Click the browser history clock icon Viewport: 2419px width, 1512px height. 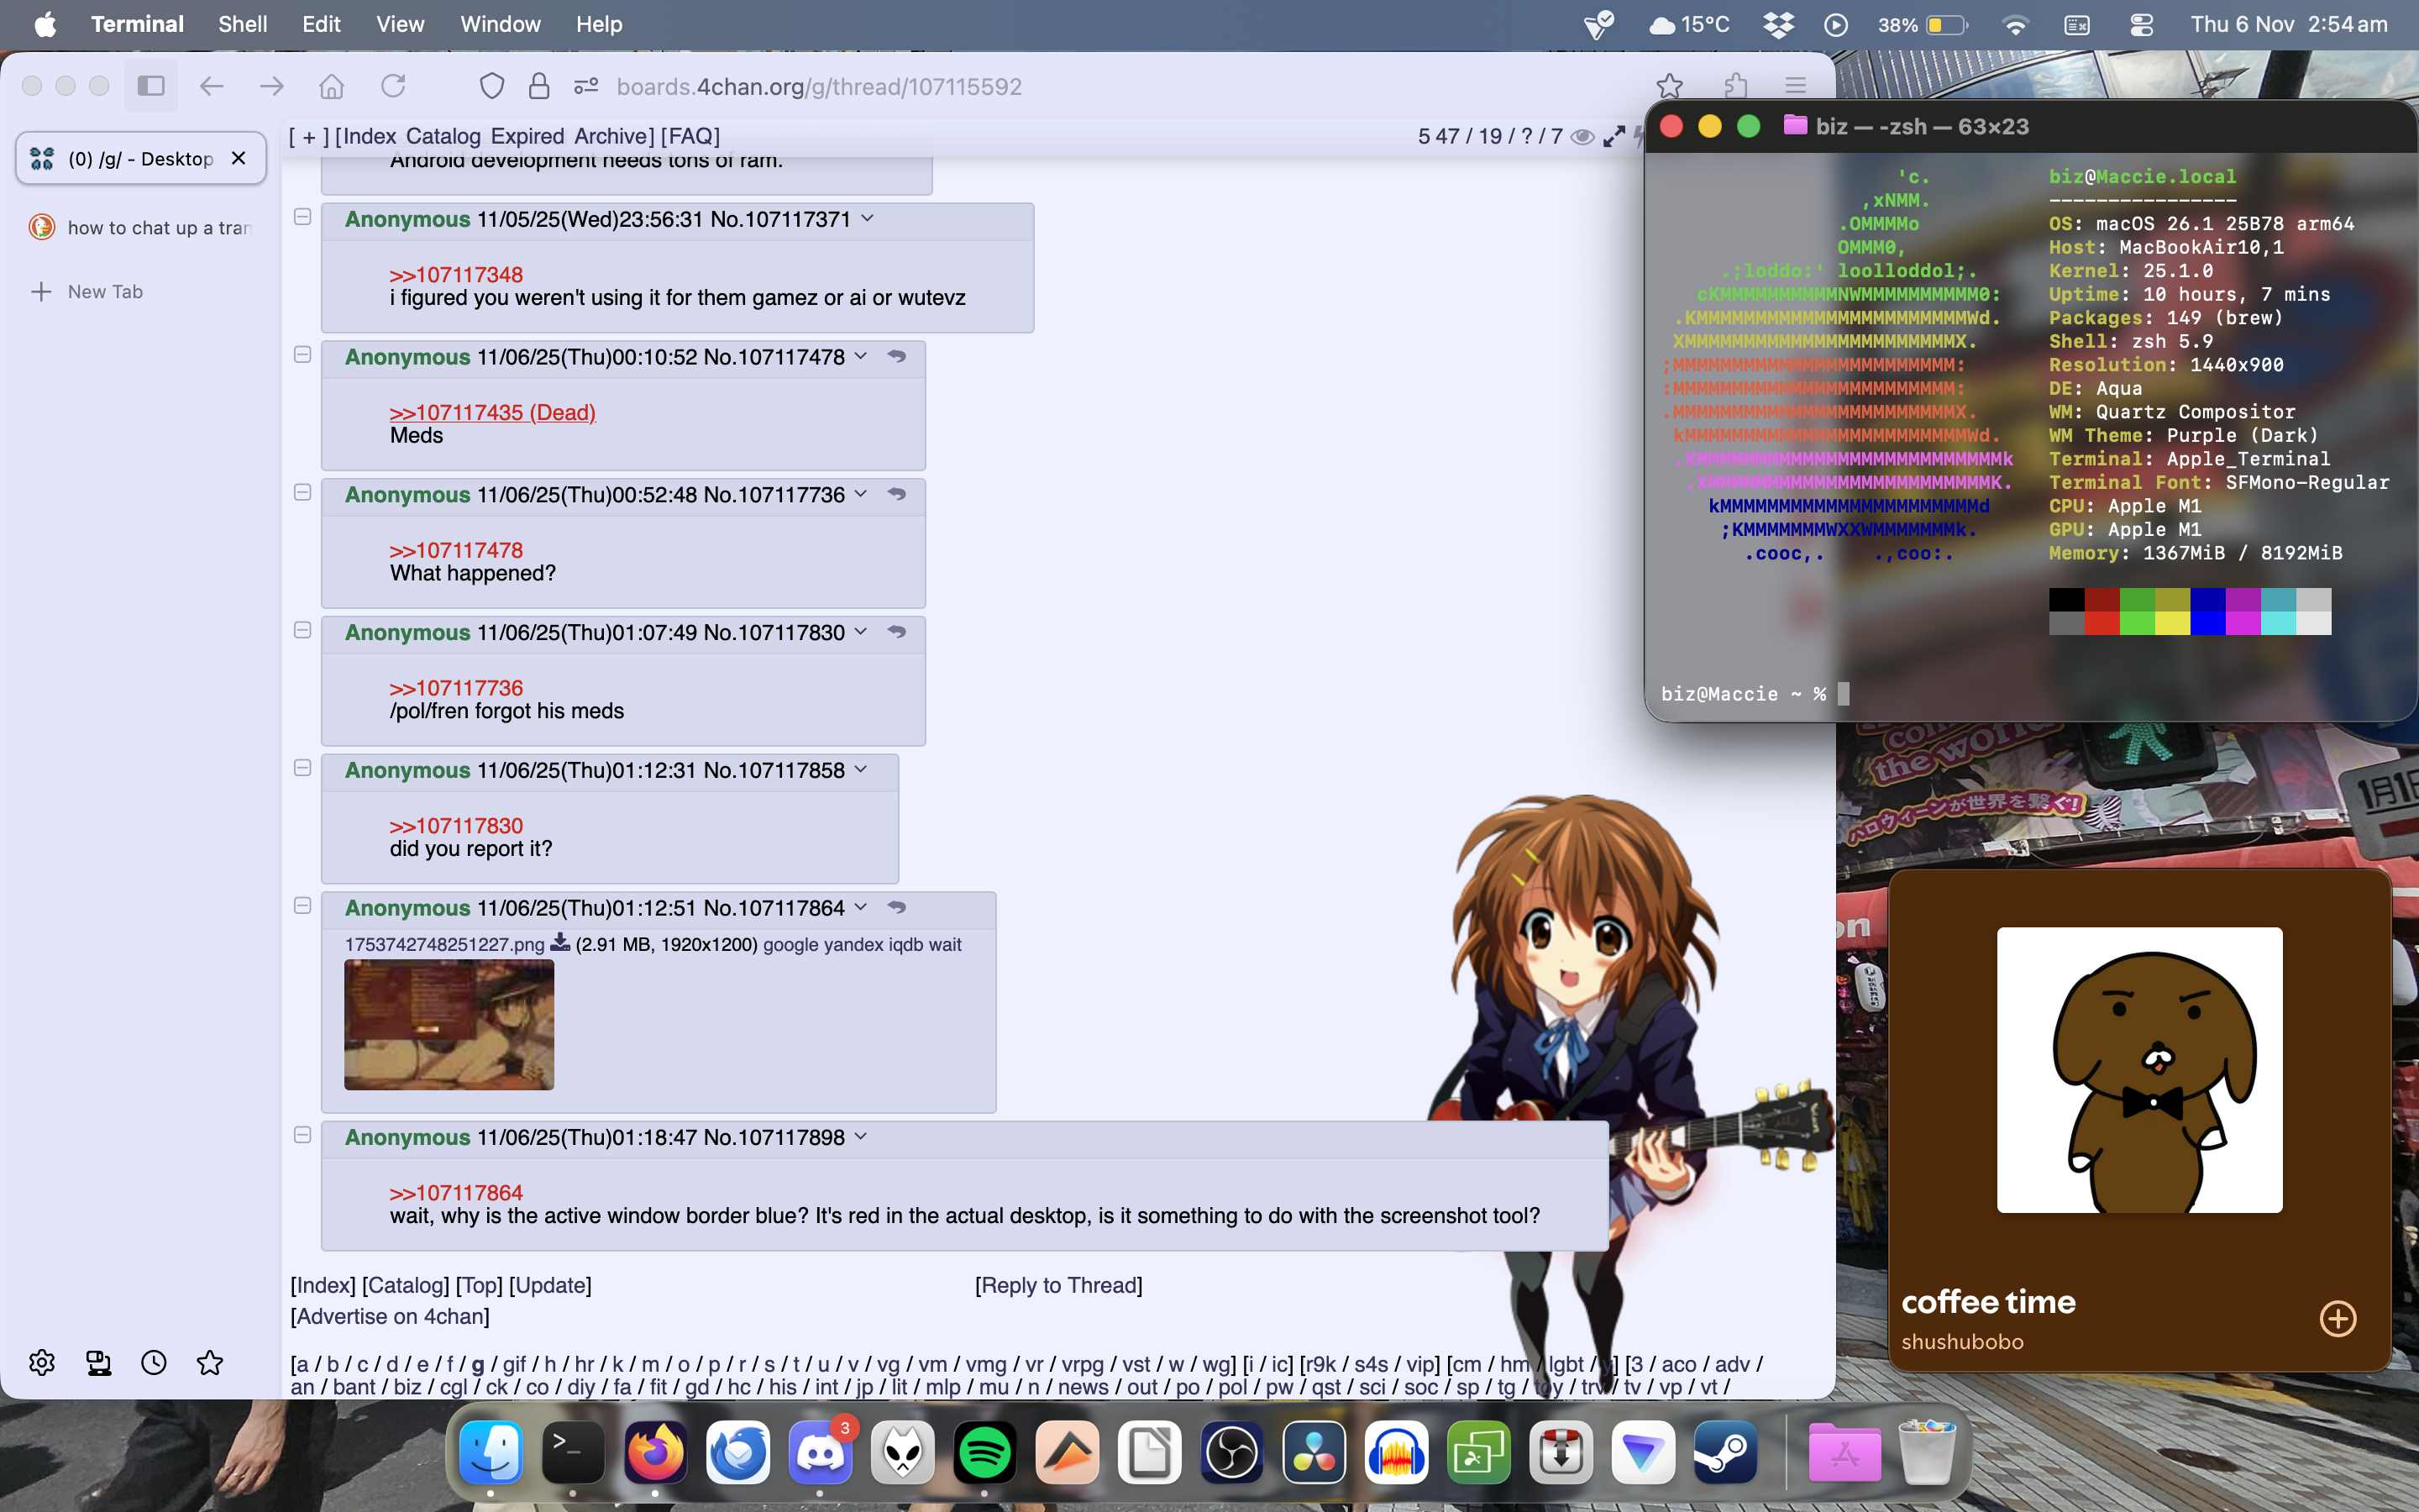154,1362
